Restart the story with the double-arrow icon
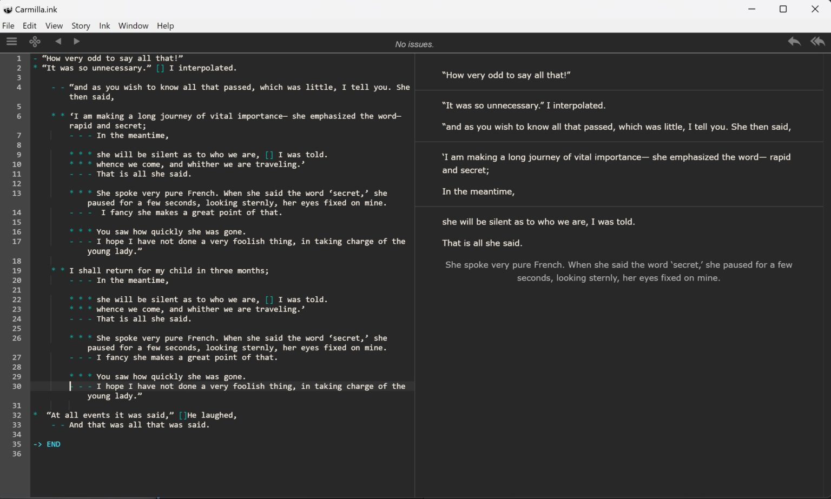This screenshot has height=499, width=831. pos(817,42)
